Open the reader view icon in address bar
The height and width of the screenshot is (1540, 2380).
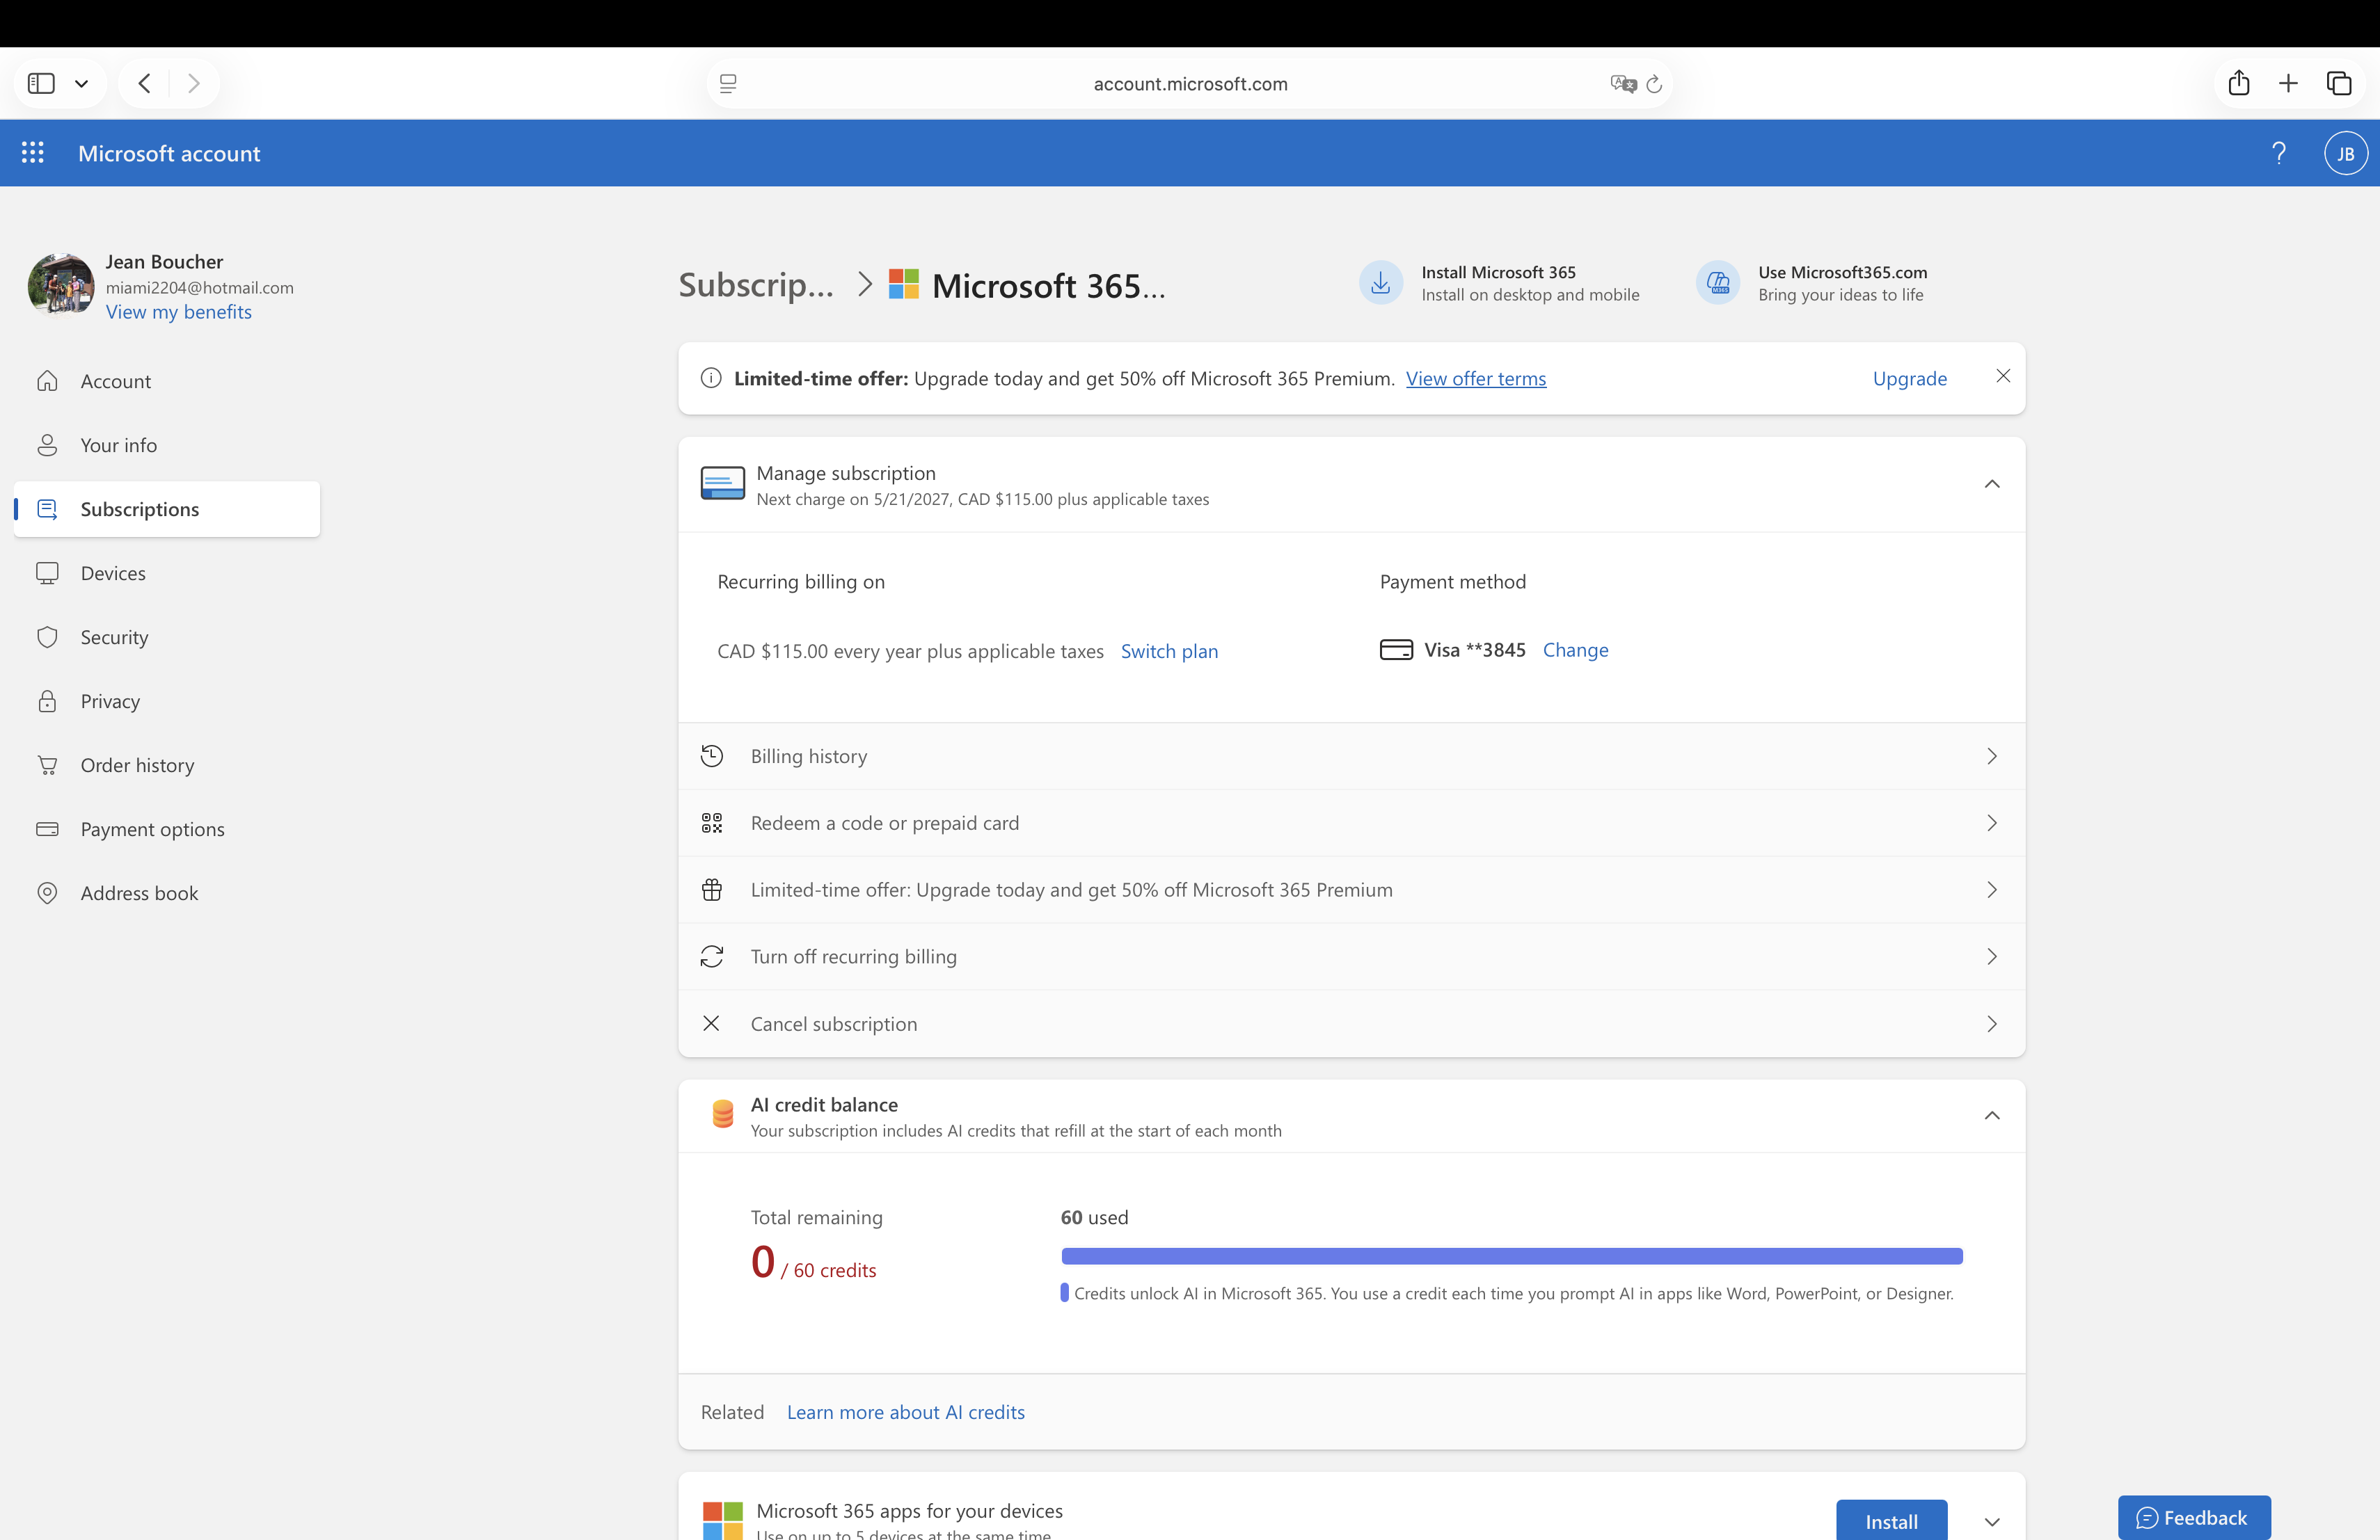tap(728, 84)
